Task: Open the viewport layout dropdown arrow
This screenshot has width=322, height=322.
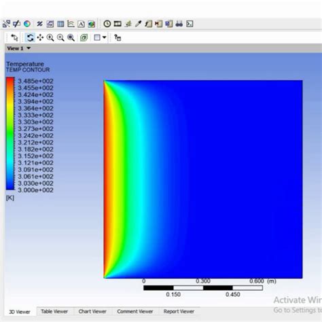Action: [x=104, y=37]
